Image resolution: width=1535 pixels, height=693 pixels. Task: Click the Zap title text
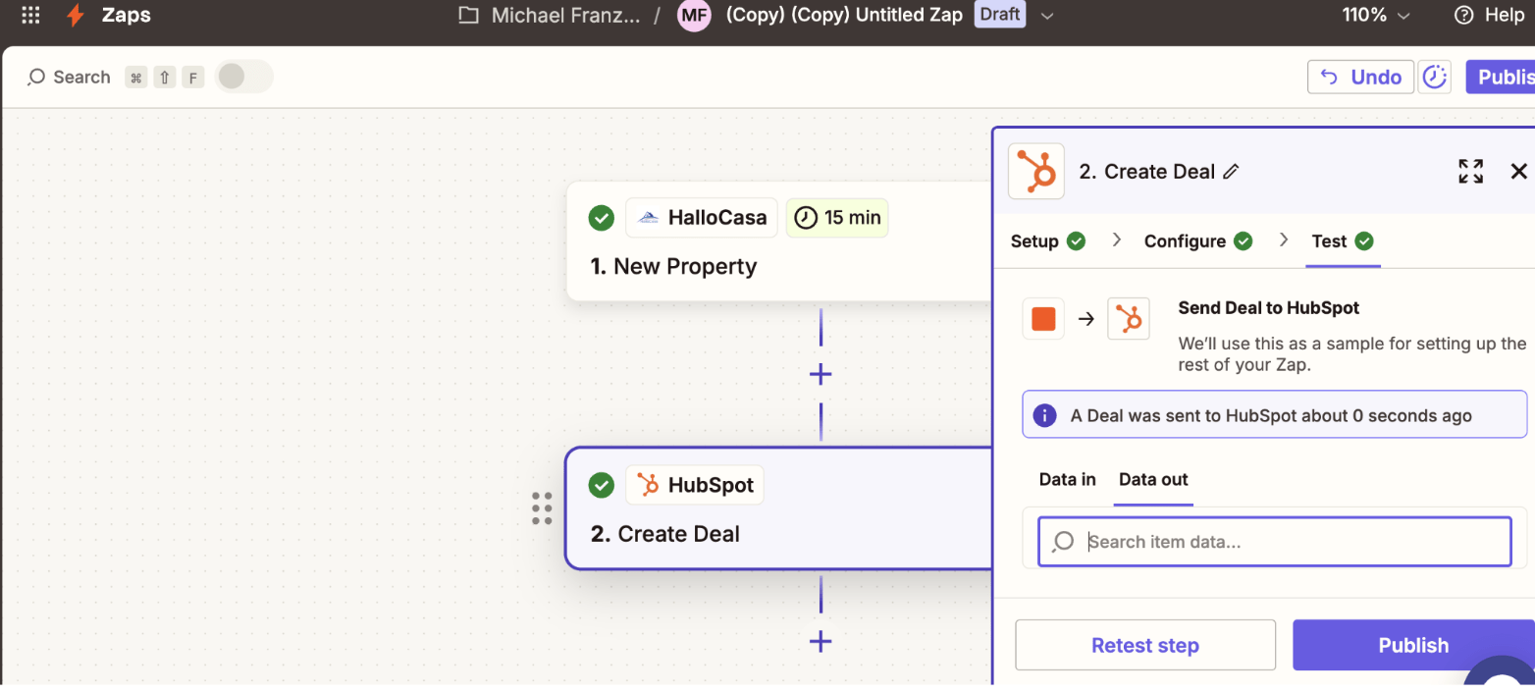point(844,15)
